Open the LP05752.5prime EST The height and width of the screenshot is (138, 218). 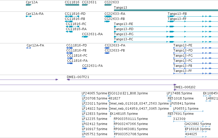[84, 137]
